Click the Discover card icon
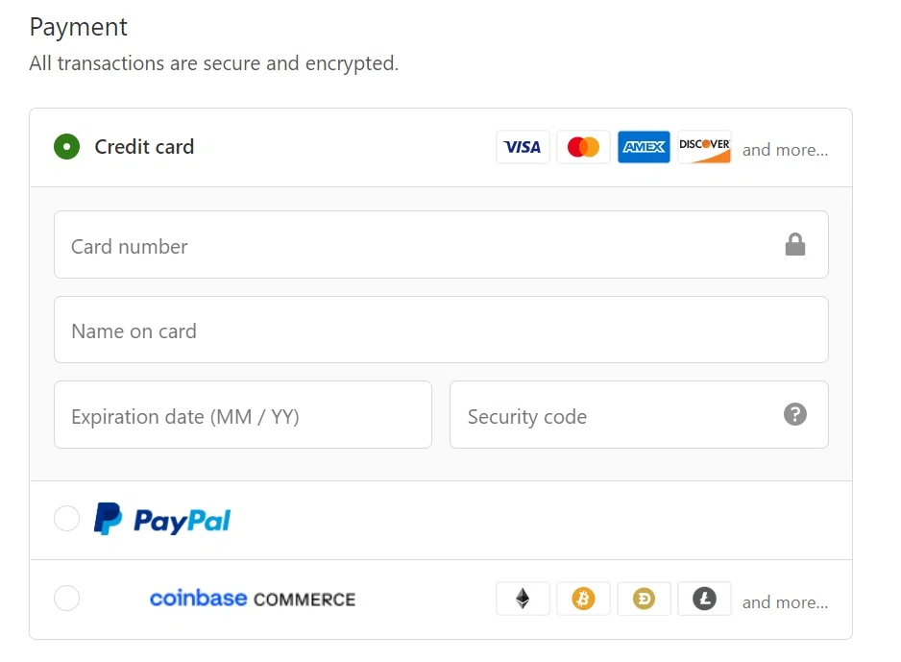Image resolution: width=901 pixels, height=662 pixels. tap(704, 147)
